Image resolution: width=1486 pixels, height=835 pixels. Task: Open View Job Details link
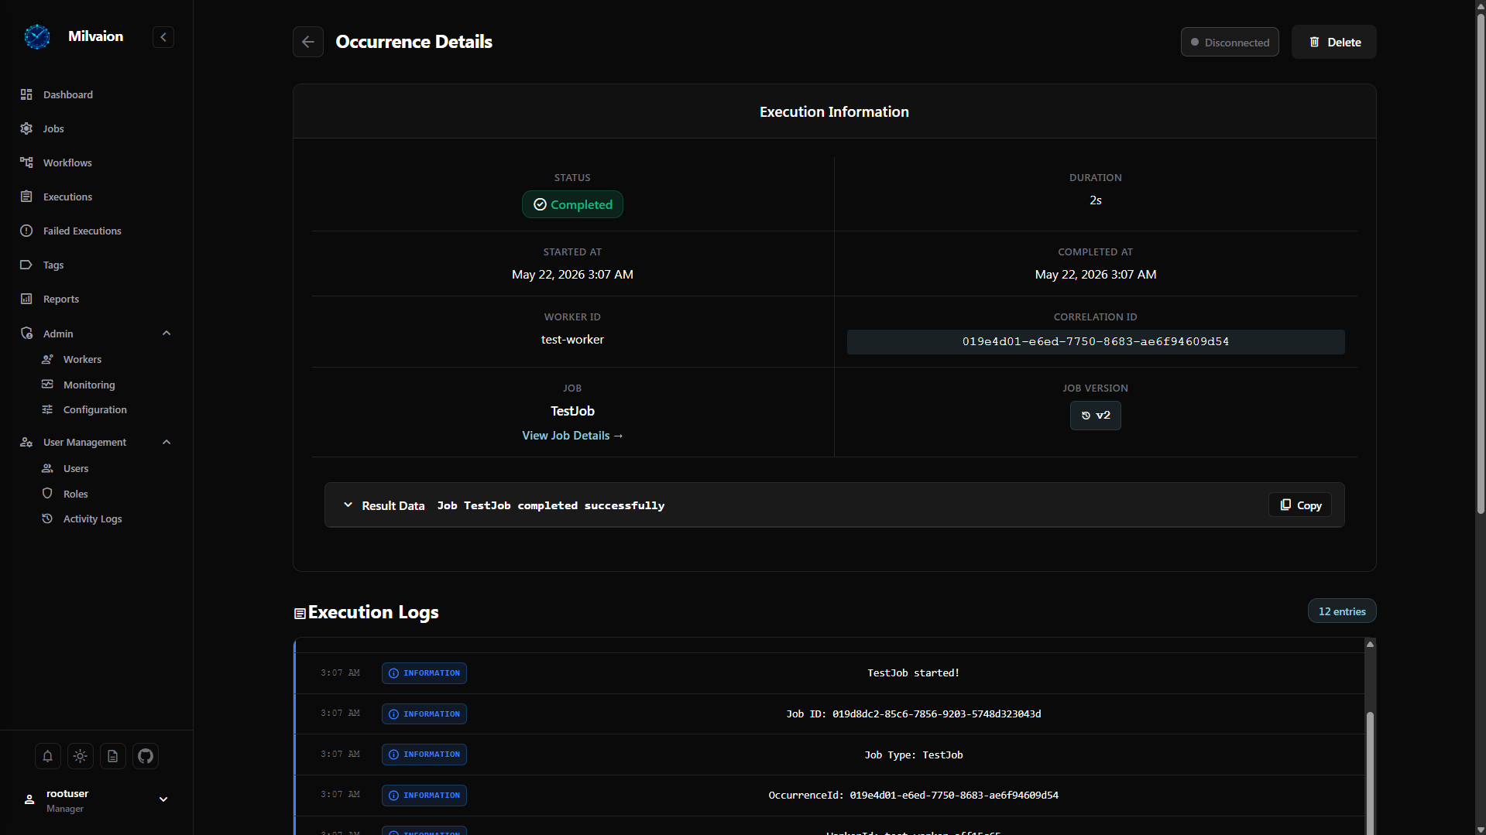572,436
